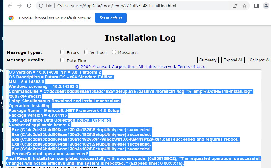Open the browser side panel icon
This screenshot has height=168, width=271.
(x=257, y=6)
